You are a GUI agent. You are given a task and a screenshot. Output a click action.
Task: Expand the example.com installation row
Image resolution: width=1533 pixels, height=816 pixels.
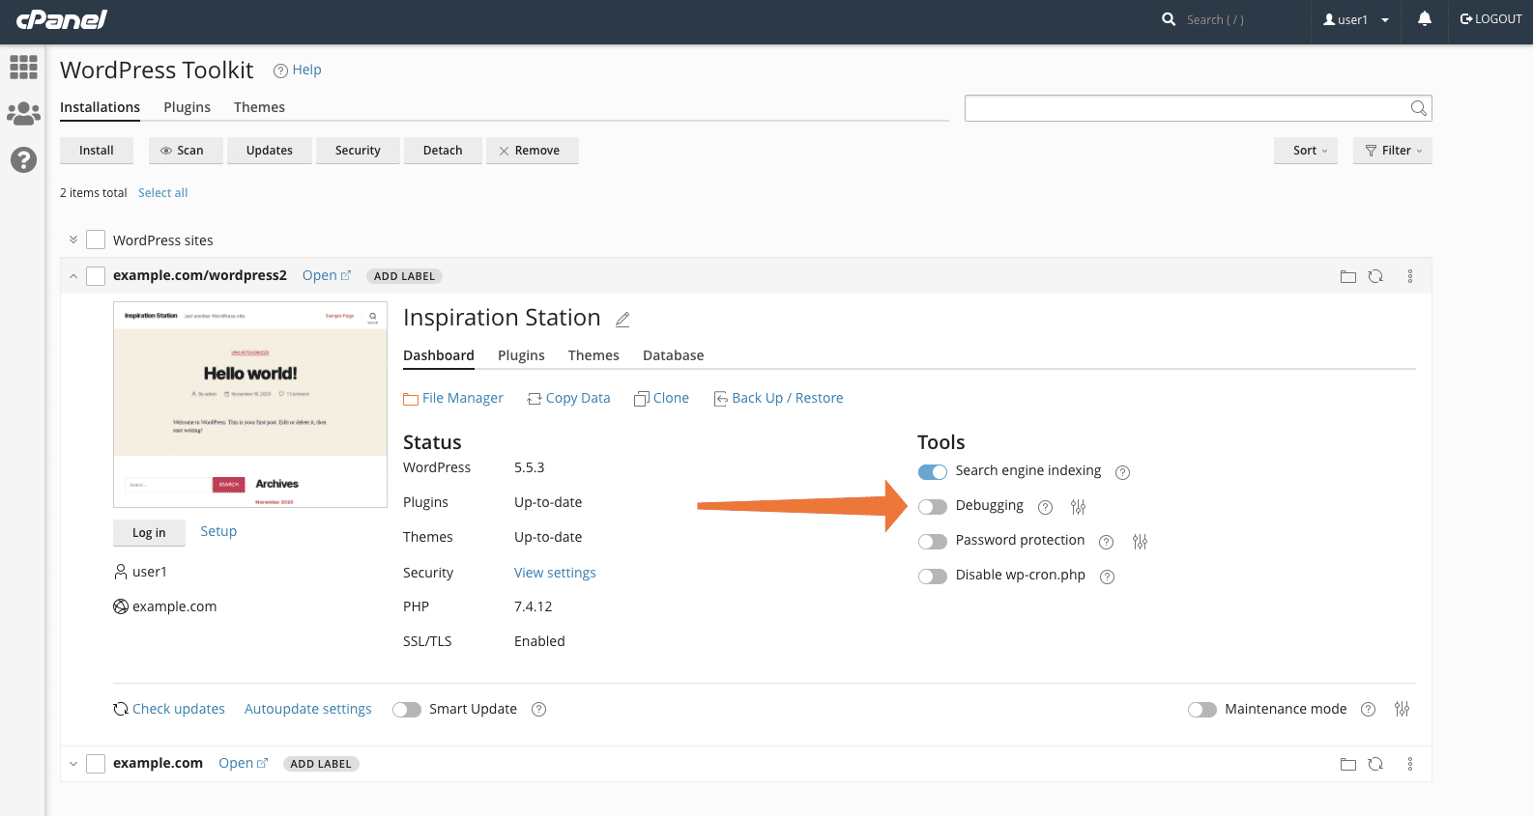[x=73, y=764]
